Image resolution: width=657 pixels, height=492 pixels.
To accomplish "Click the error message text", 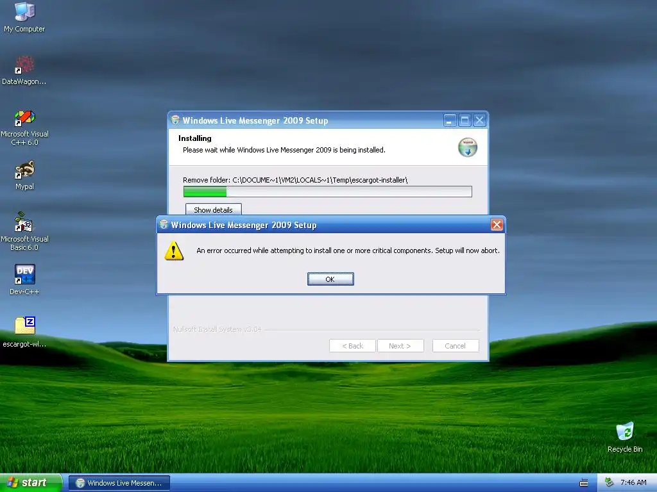I will pos(348,250).
